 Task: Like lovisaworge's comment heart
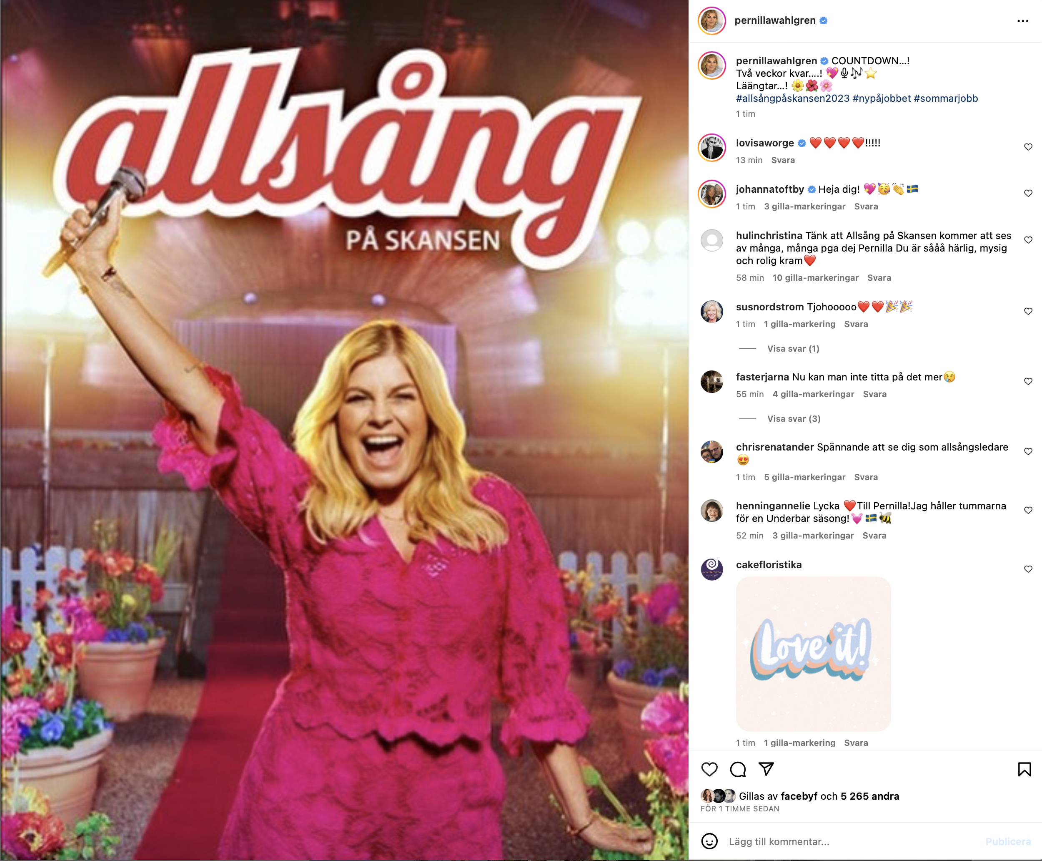pos(1028,147)
